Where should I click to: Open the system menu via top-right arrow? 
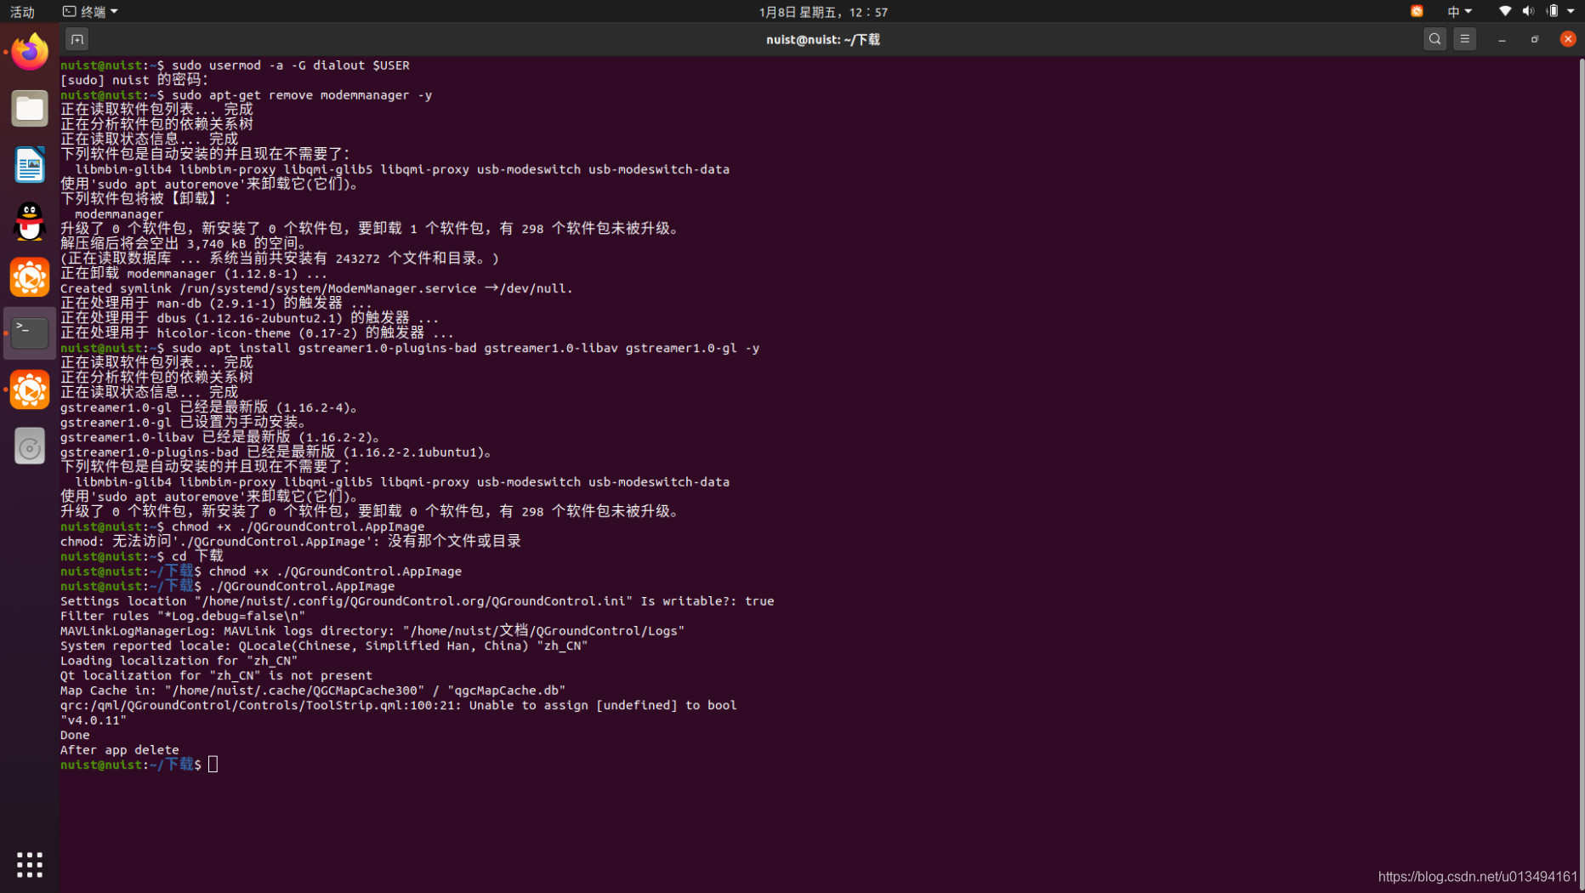(1569, 11)
